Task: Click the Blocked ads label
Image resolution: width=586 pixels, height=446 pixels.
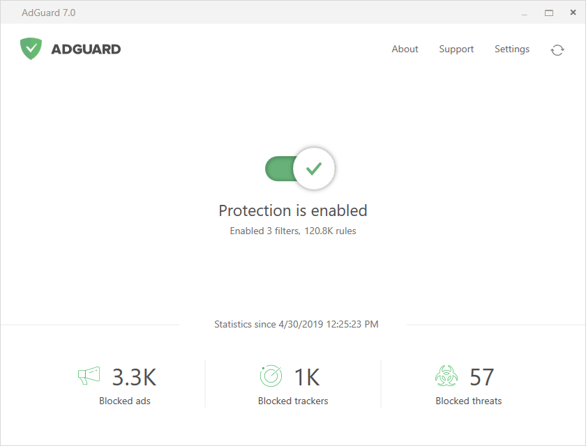Action: click(x=125, y=401)
